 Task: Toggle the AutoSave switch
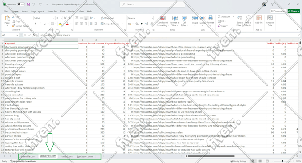[x=21, y=4]
